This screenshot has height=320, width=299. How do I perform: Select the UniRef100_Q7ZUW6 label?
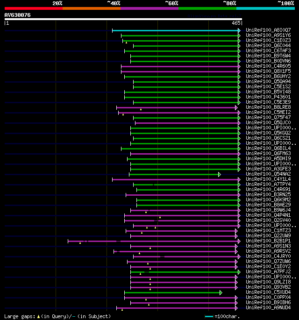coord(268,261)
